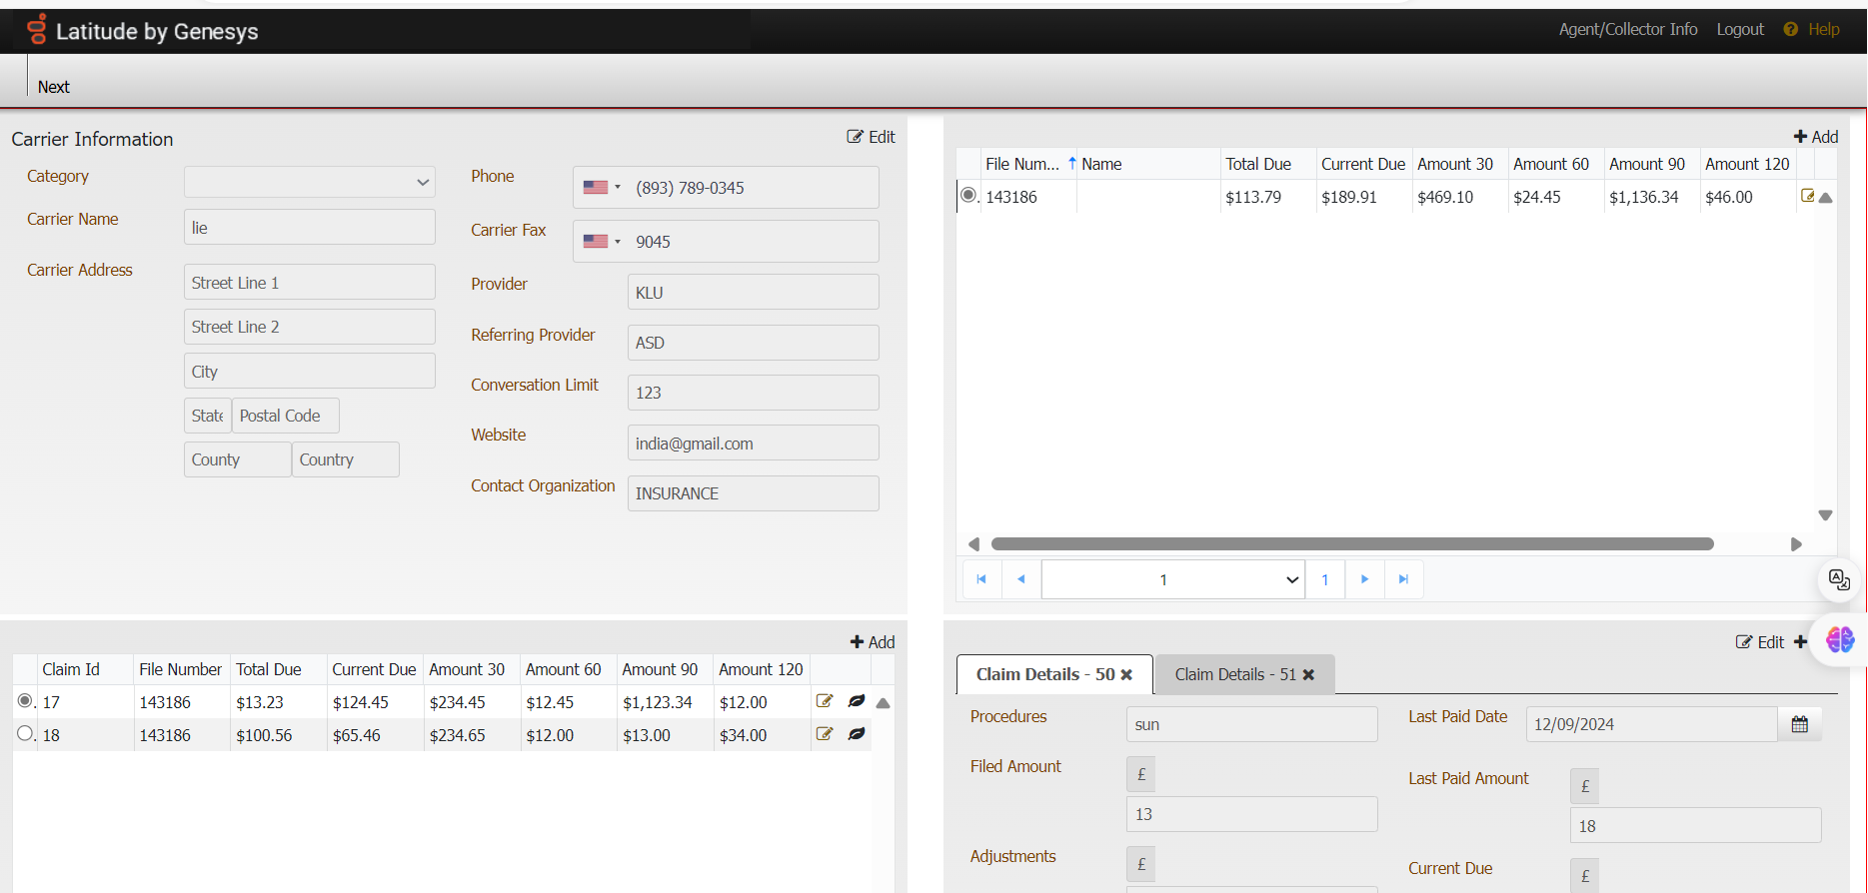1868x893 pixels.
Task: Click the leaf icon for claim 18
Action: pos(857,734)
